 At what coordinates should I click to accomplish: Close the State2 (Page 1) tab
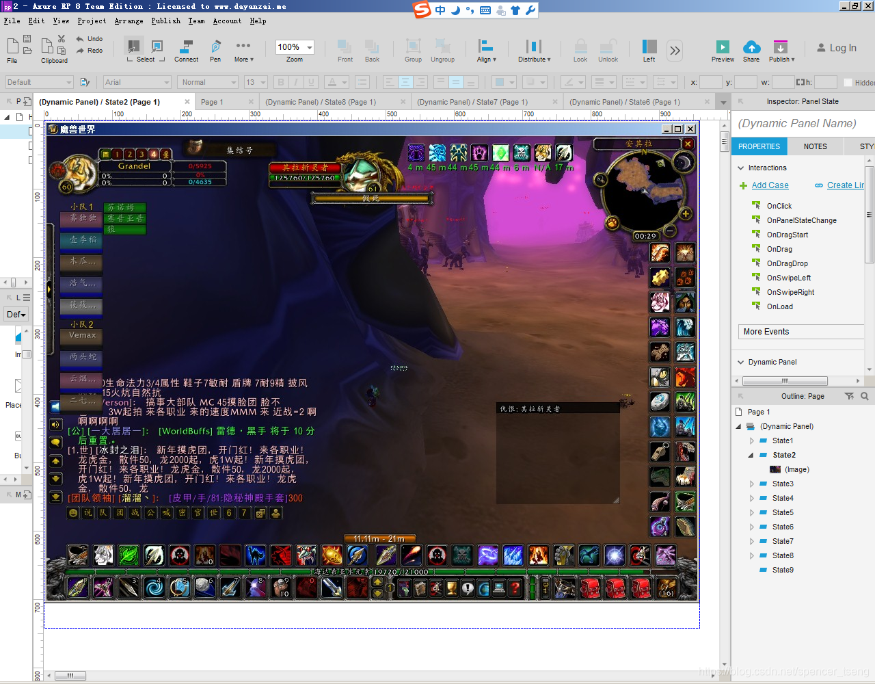(187, 101)
